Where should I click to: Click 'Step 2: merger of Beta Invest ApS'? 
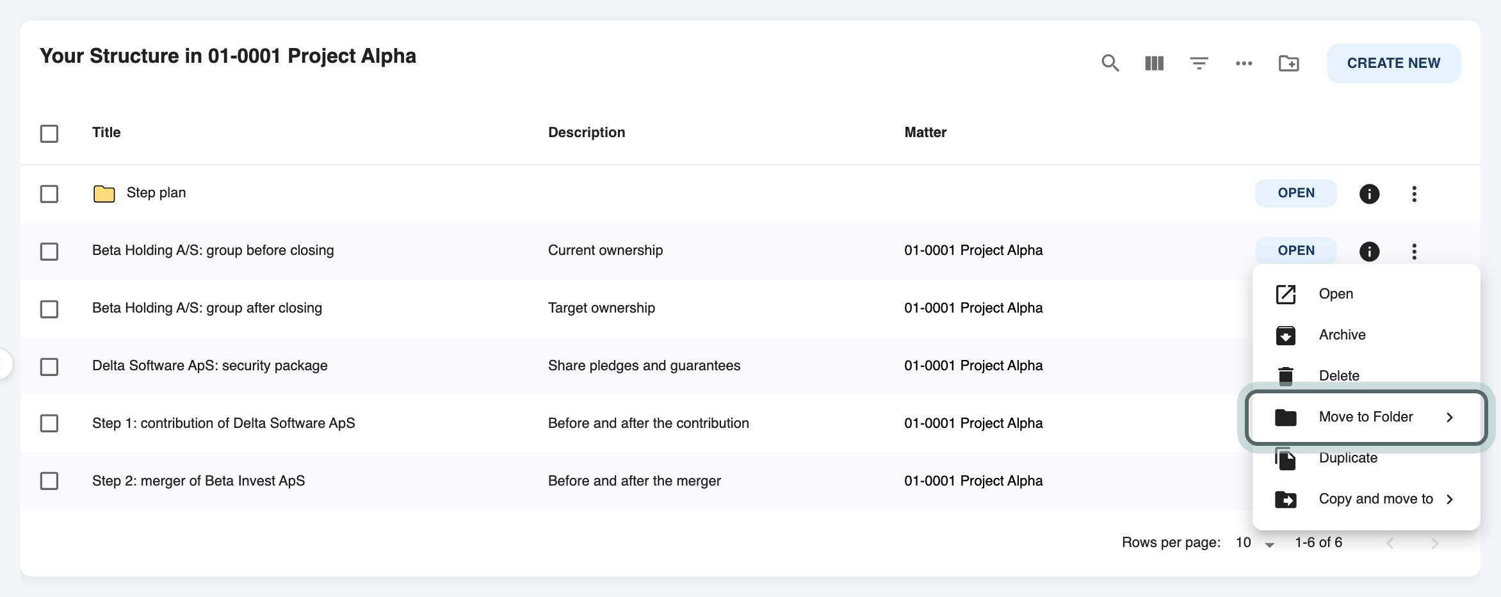coord(199,481)
